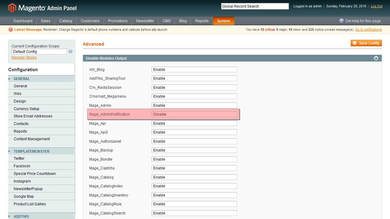Click the Manage Stores link
The image size is (390, 219).
pyautogui.click(x=24, y=57)
